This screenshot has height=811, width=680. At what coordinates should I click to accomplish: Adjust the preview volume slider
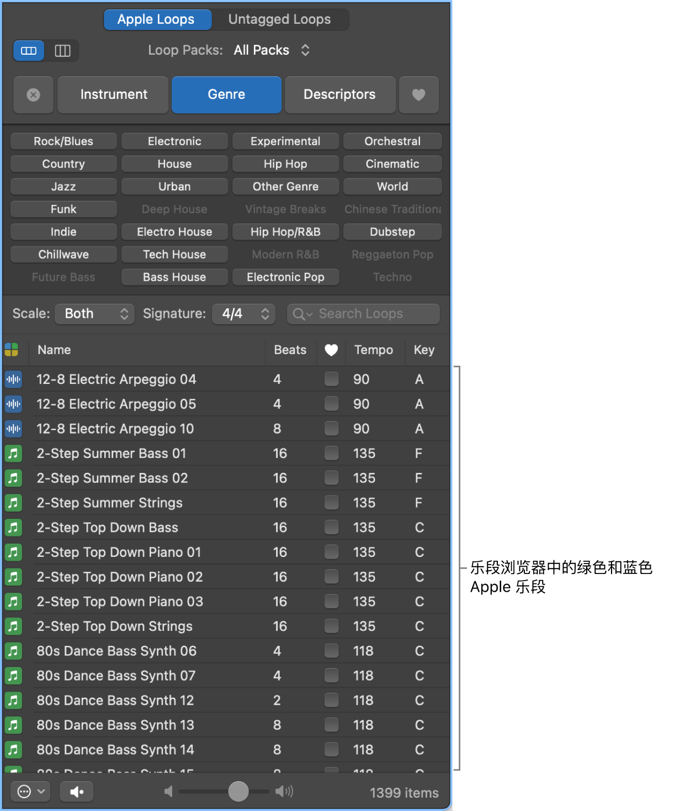click(x=238, y=791)
